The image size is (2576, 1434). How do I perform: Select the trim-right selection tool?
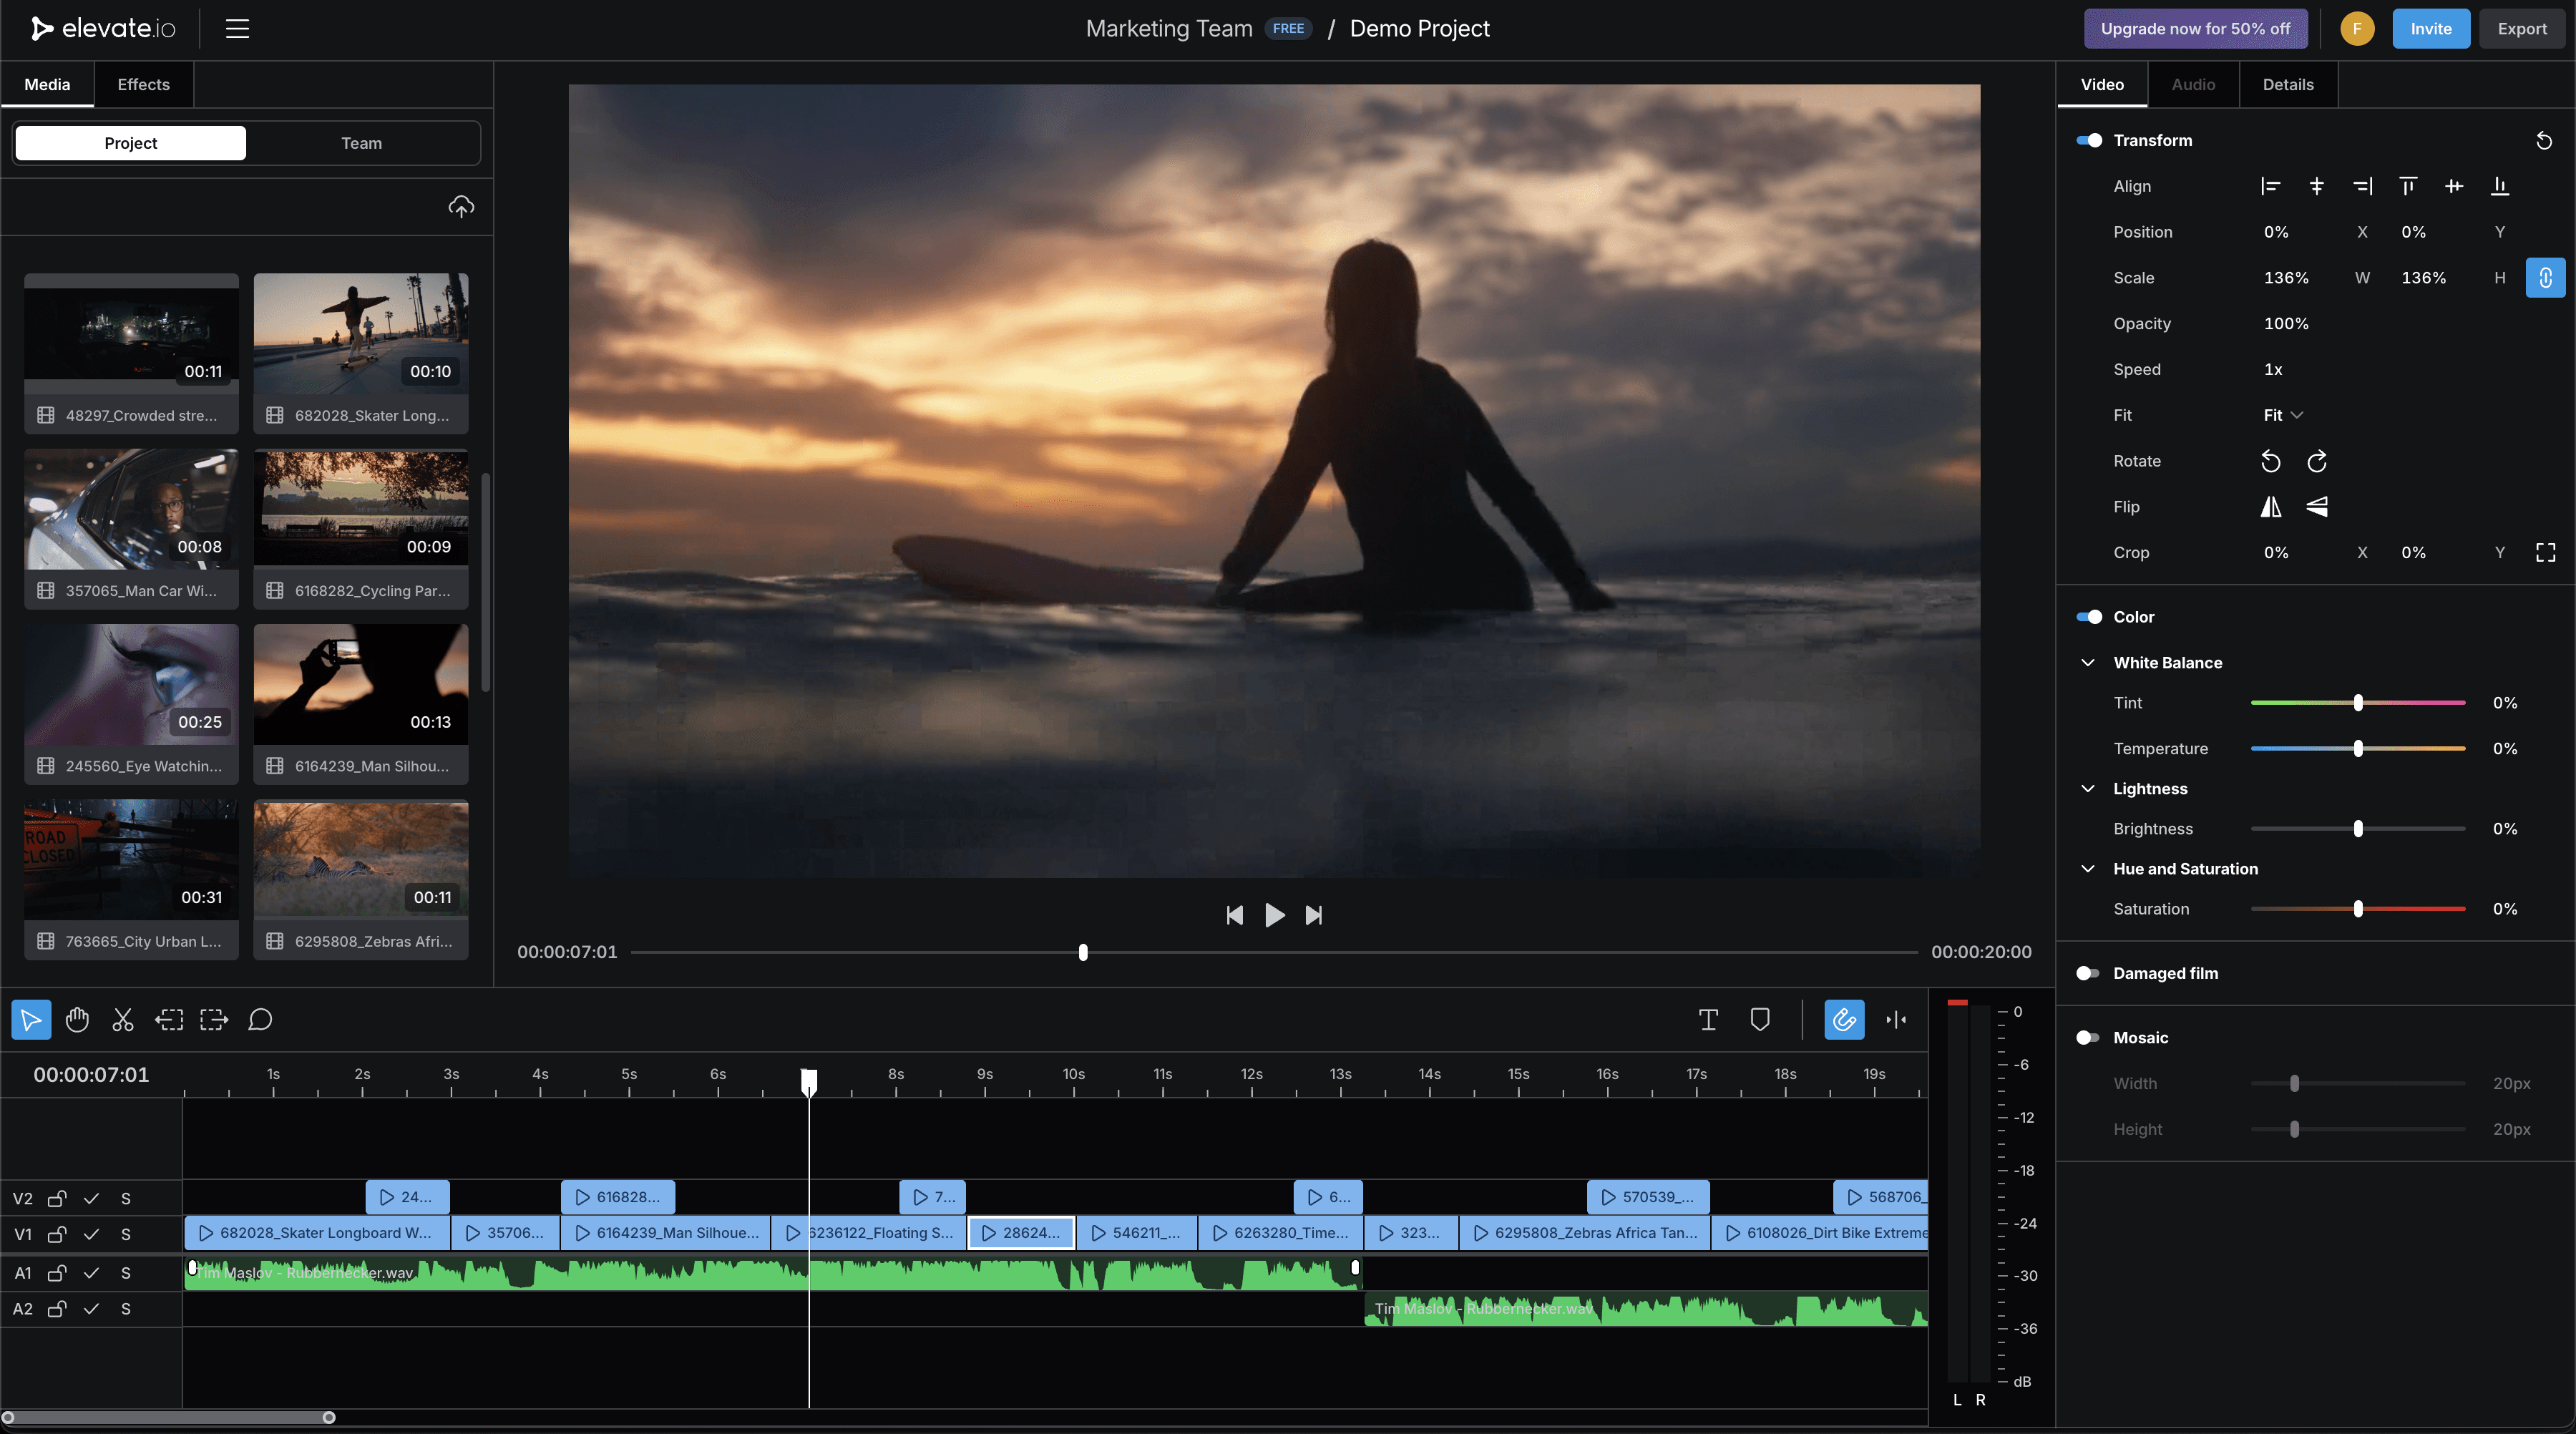[x=214, y=1019]
